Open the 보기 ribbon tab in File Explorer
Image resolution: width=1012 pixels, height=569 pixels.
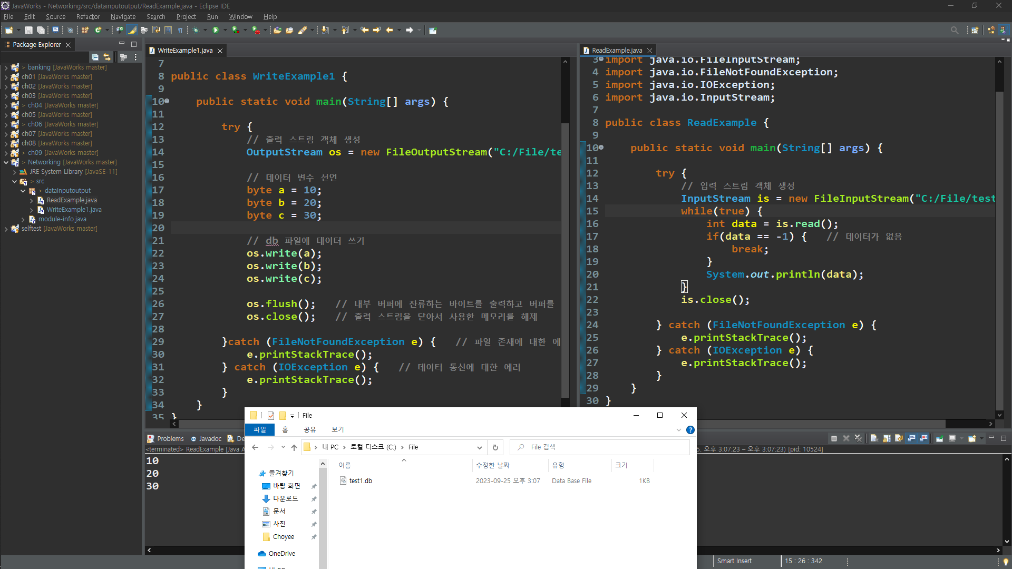click(337, 429)
